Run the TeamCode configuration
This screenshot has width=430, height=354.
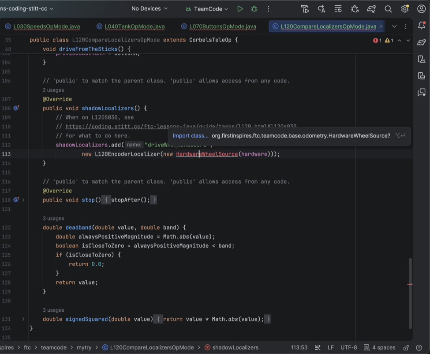point(240,9)
